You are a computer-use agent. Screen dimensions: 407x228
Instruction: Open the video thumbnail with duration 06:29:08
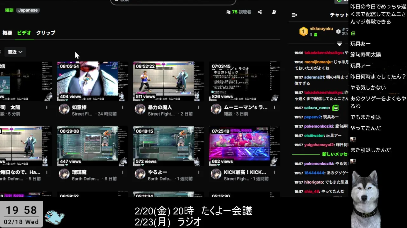point(93,146)
